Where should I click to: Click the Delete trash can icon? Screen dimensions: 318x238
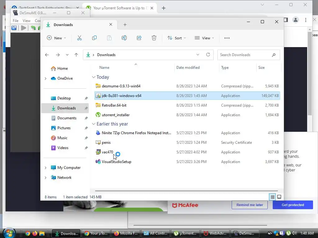(x=154, y=38)
